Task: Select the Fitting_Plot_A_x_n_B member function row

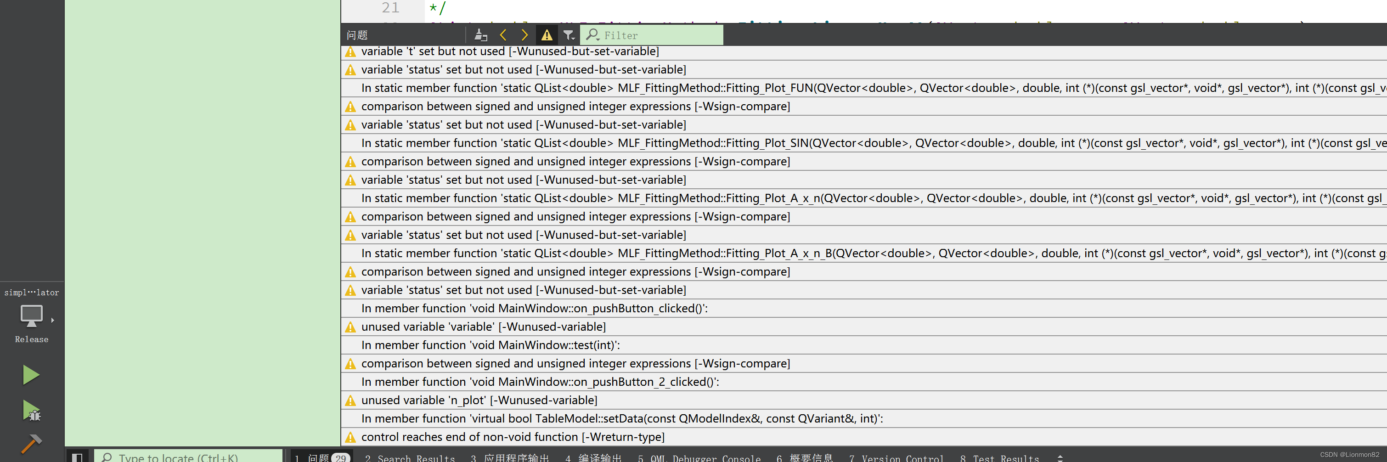Action: [863, 253]
